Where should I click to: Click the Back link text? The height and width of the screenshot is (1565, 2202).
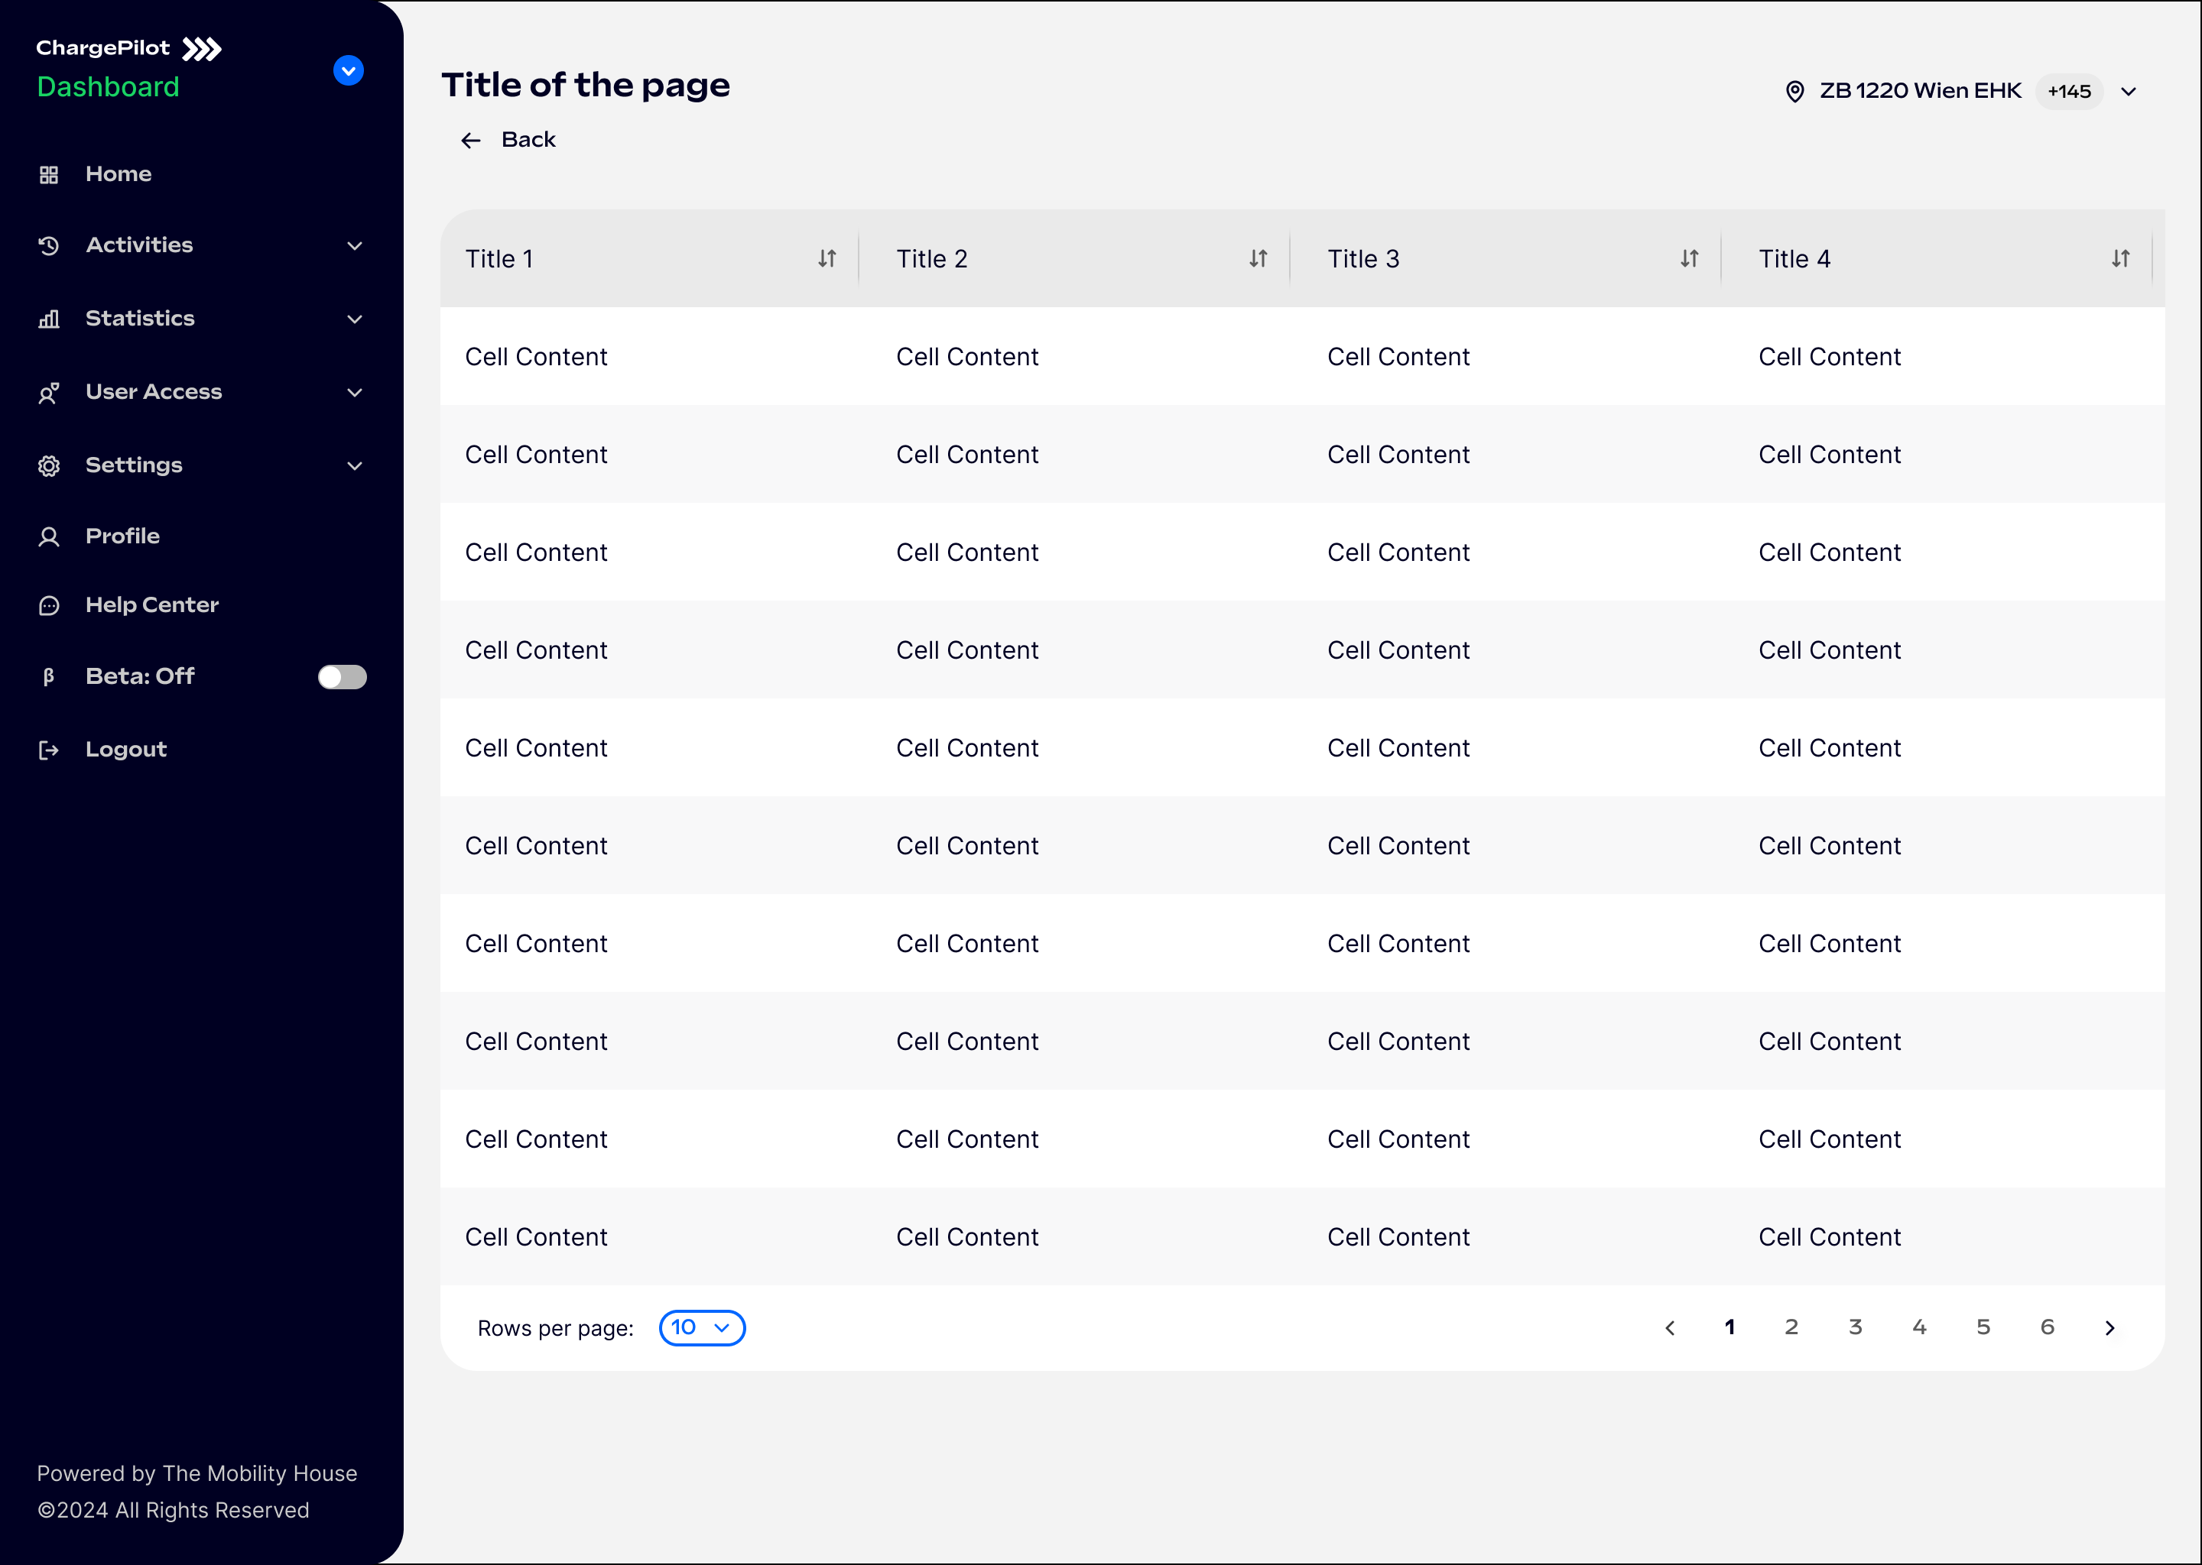(528, 140)
